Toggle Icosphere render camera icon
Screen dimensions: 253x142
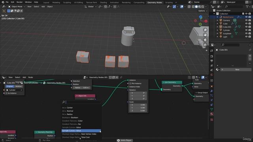[249, 34]
